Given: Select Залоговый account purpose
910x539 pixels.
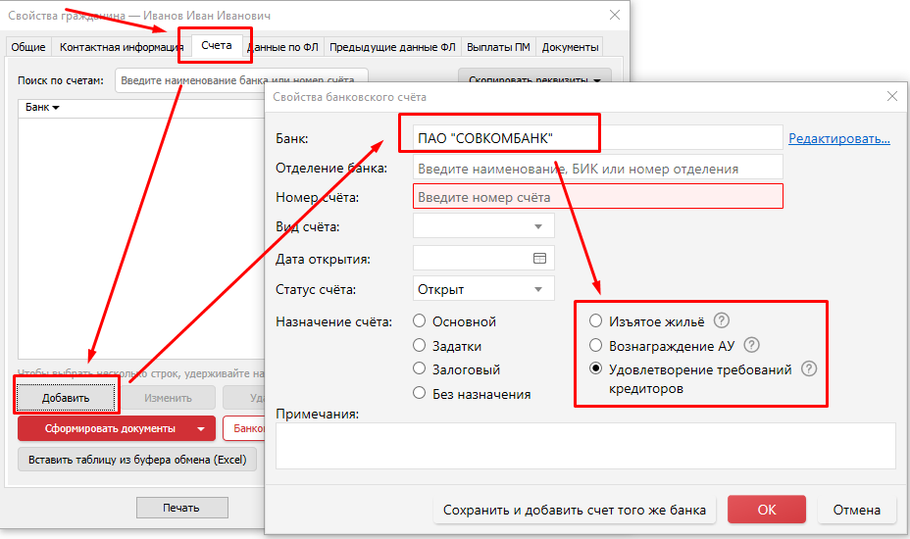Looking at the screenshot, I should pos(419,369).
